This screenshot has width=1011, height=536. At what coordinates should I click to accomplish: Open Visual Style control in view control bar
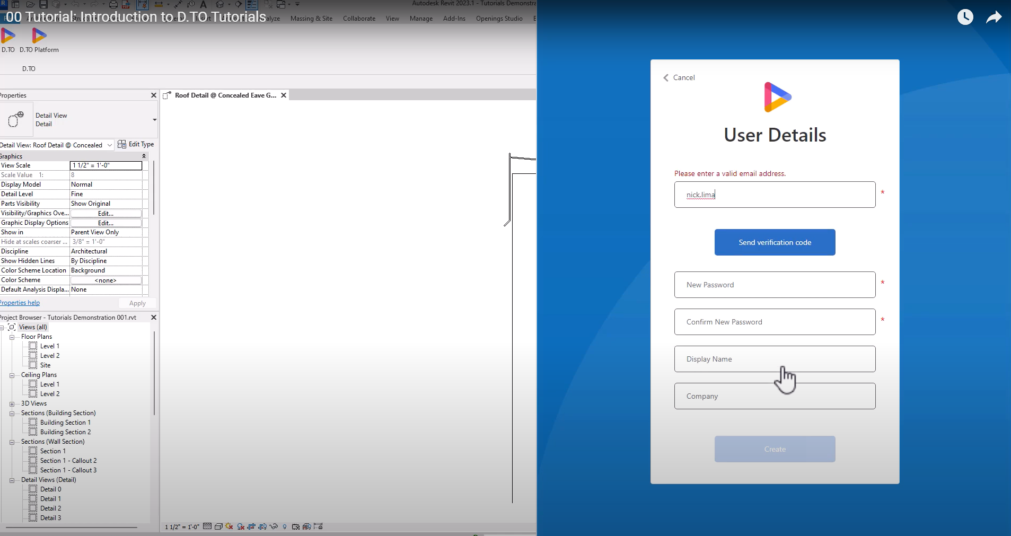coord(218,526)
